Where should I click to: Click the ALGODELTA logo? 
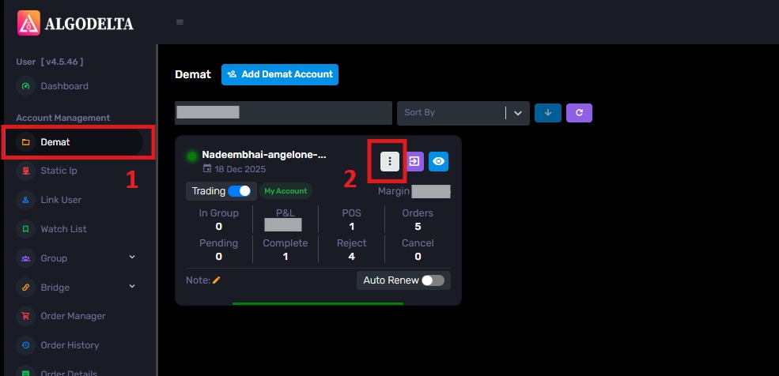pos(76,23)
